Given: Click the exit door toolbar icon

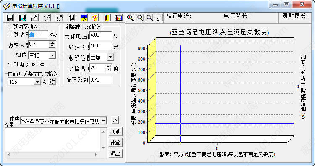Looking at the screenshot, I should (107, 18).
